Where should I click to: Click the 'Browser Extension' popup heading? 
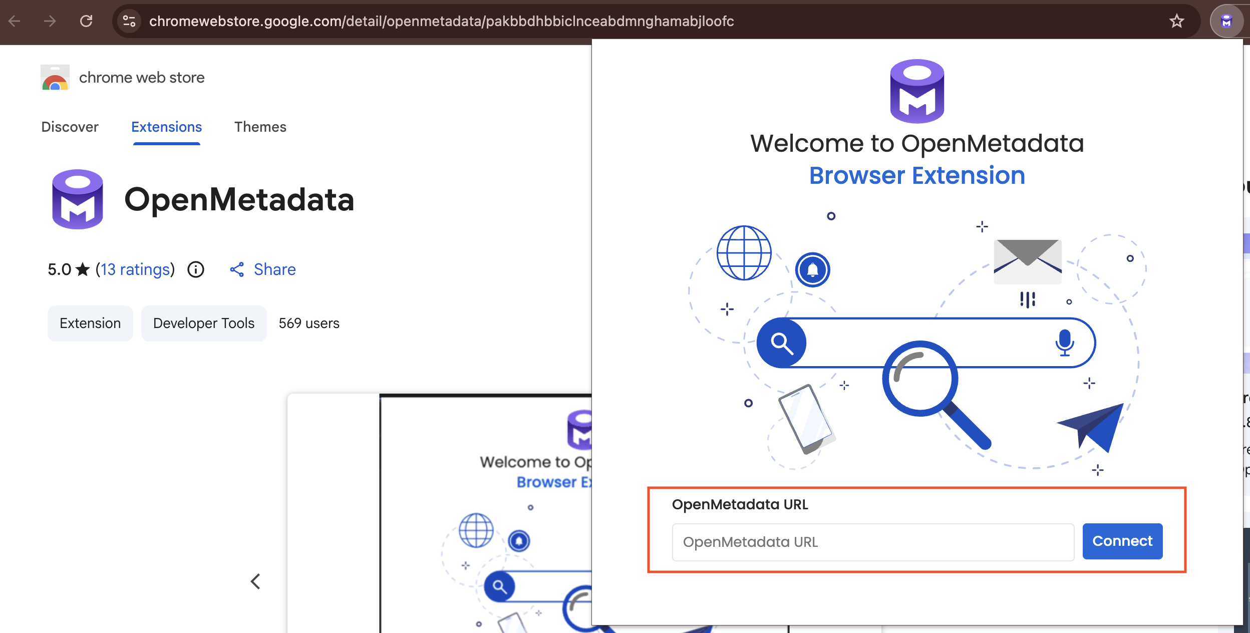(x=917, y=175)
